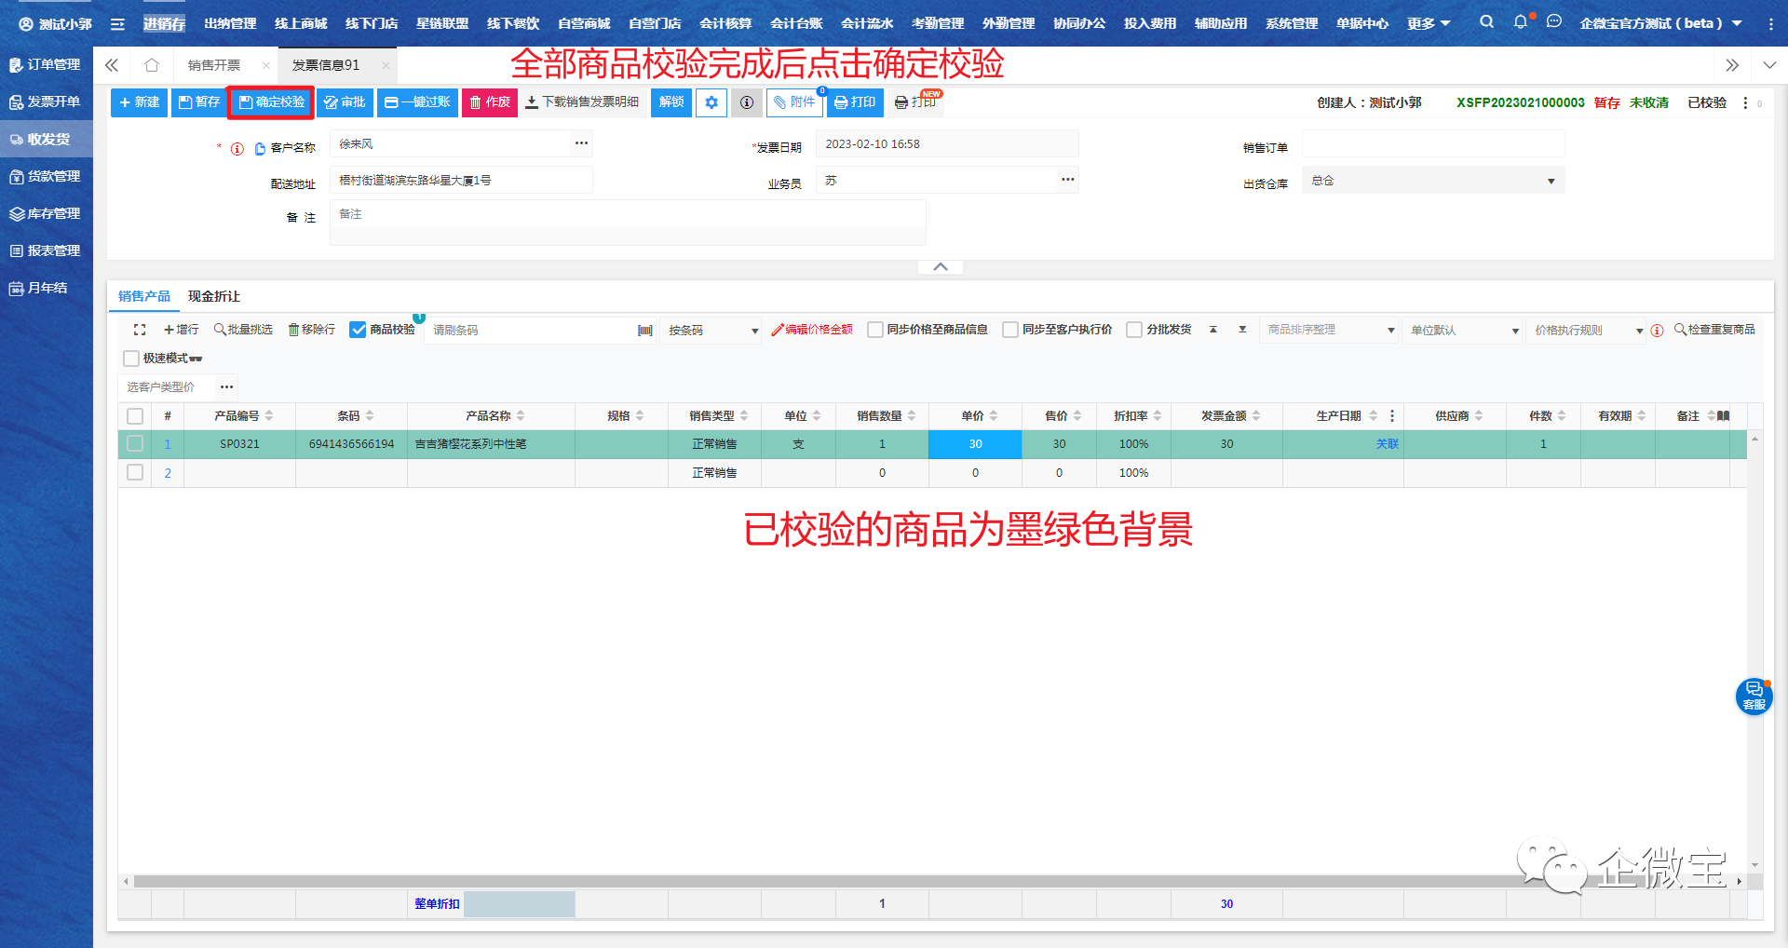Image resolution: width=1788 pixels, height=948 pixels.
Task: Toggle 极速模式 checkbox
Action: tap(131, 359)
